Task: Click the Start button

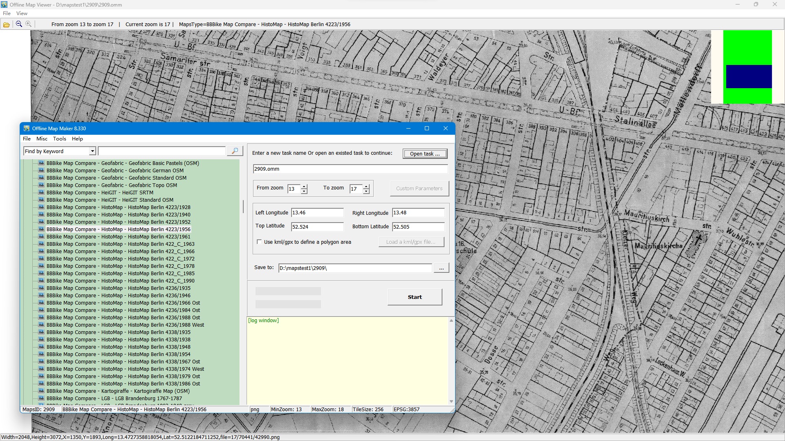Action: point(415,297)
